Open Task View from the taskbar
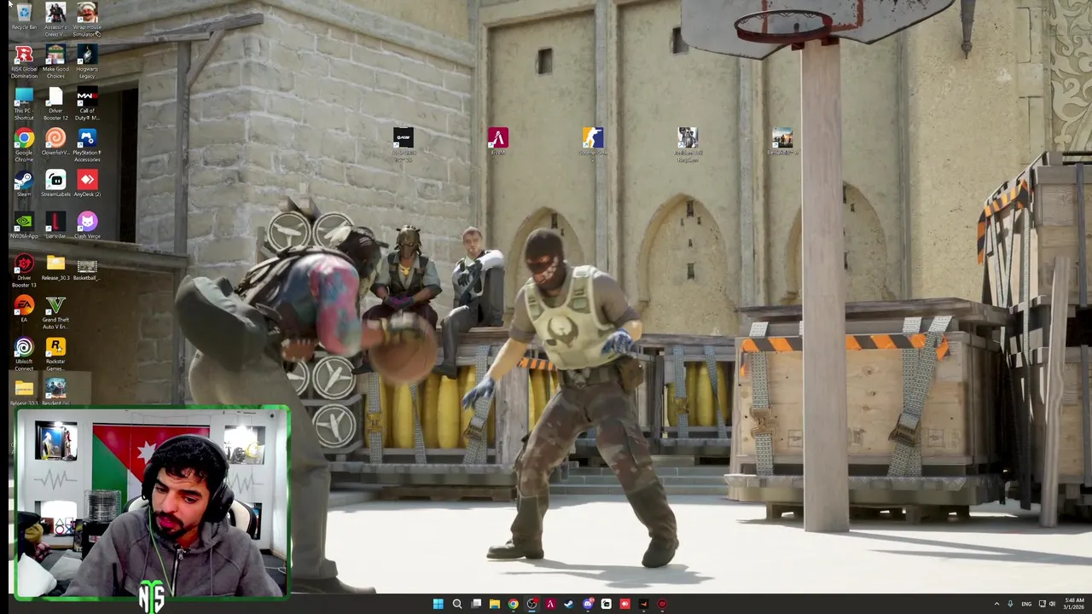 coord(476,604)
